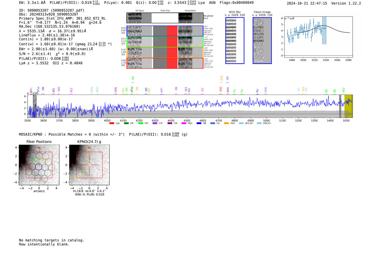
Task: Click the '2D Spec' column header
Action: pyautogui.click(x=140, y=11)
